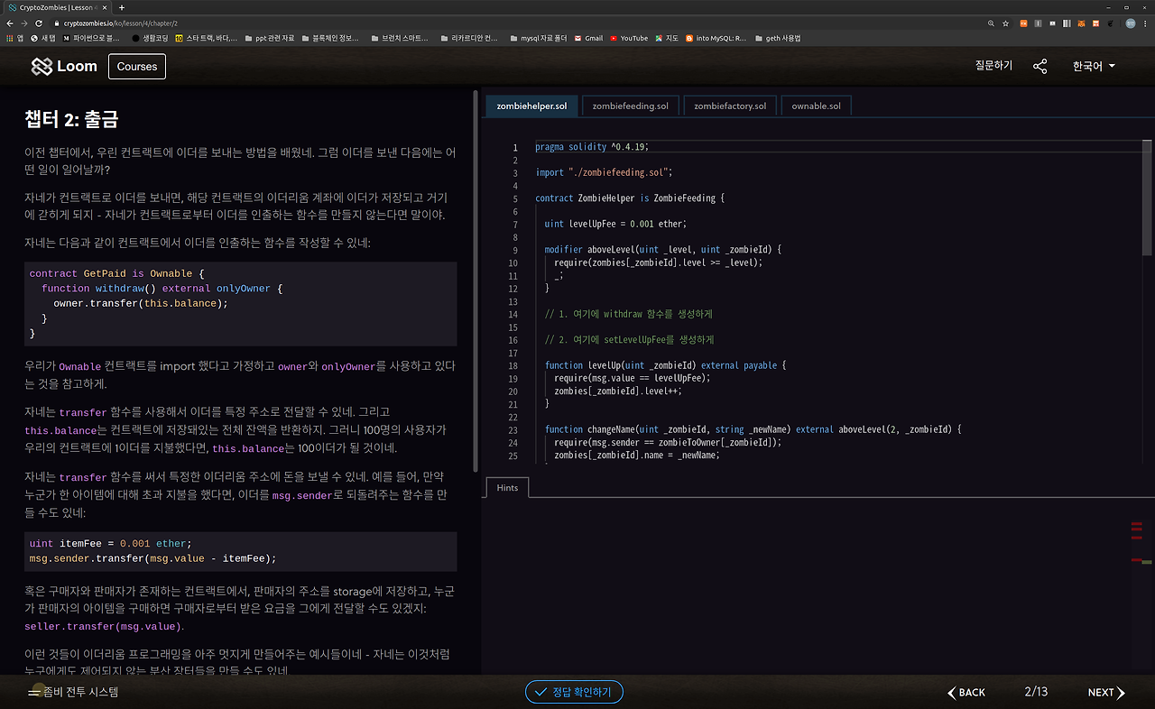This screenshot has width=1155, height=709.
Task: Open the into MySQL bookmark
Action: pos(716,38)
